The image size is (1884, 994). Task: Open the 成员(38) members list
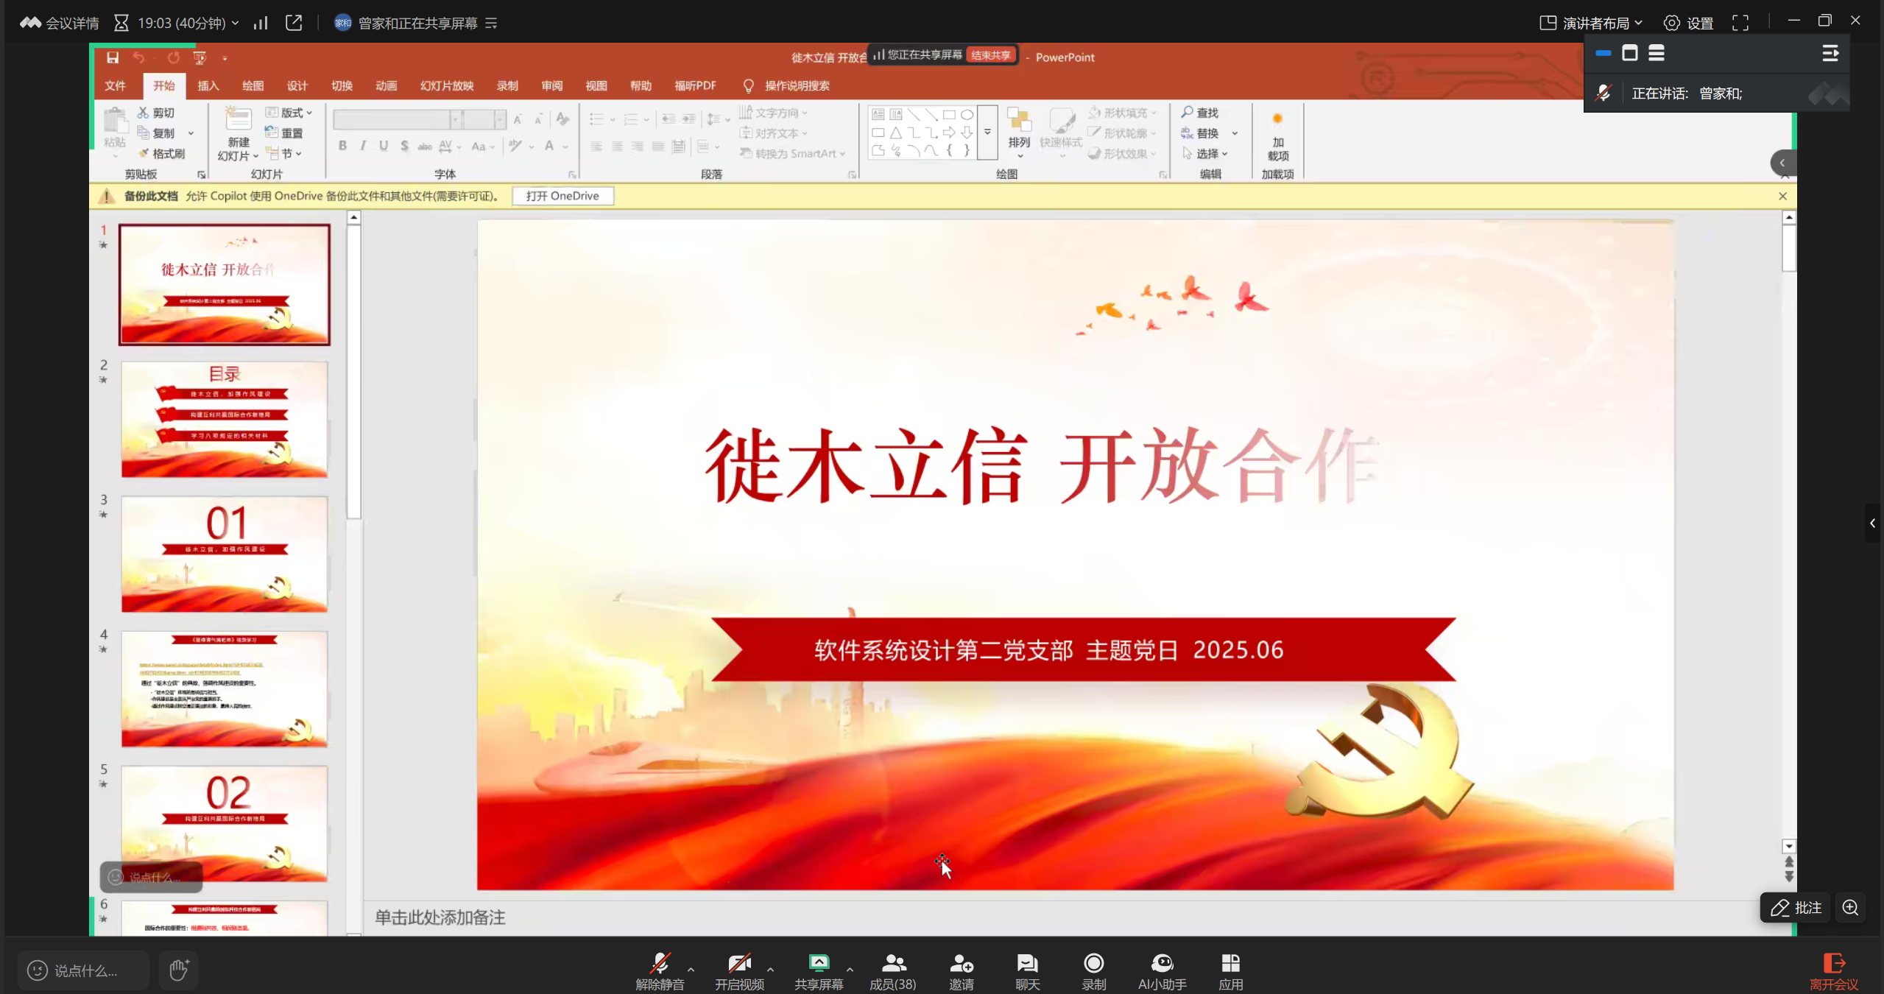893,970
